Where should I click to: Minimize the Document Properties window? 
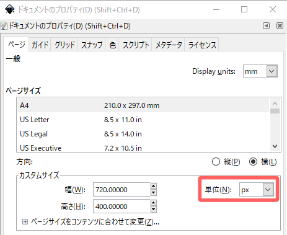[x=216, y=9]
